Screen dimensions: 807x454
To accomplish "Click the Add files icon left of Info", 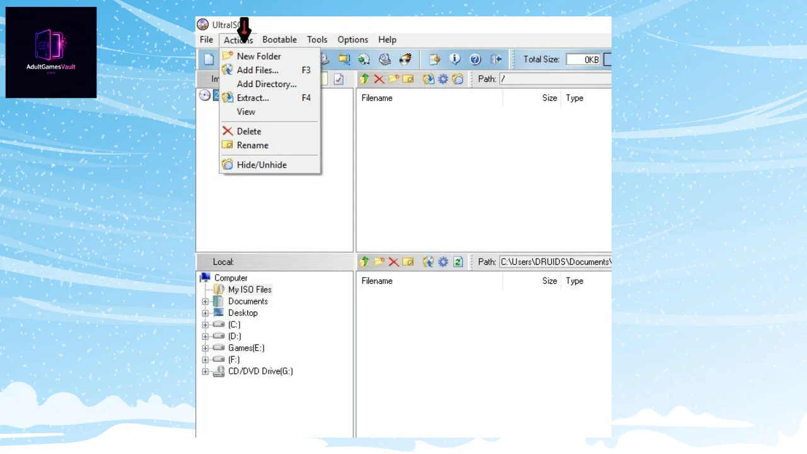I will pyautogui.click(x=434, y=59).
